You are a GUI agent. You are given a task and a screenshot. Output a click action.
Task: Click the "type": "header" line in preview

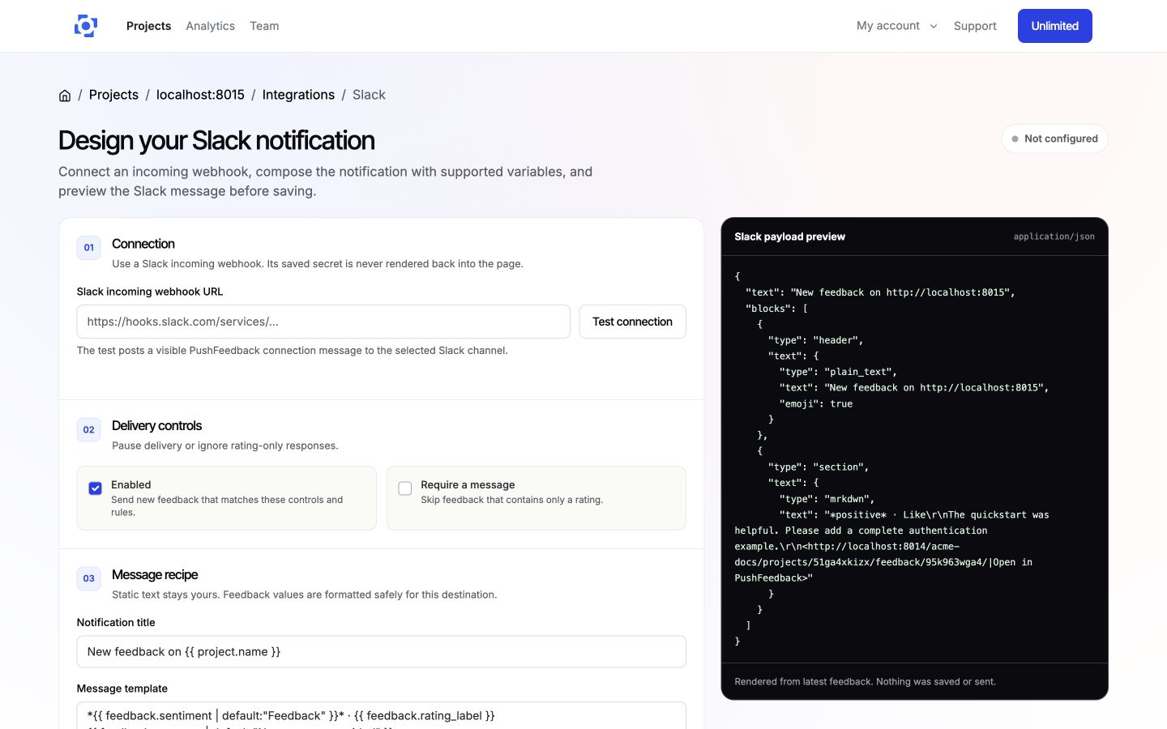point(815,340)
